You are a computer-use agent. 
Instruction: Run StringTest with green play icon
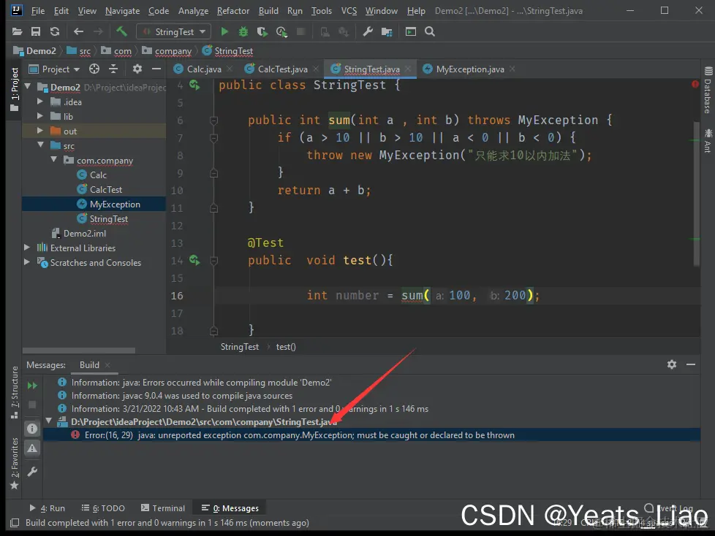[224, 31]
